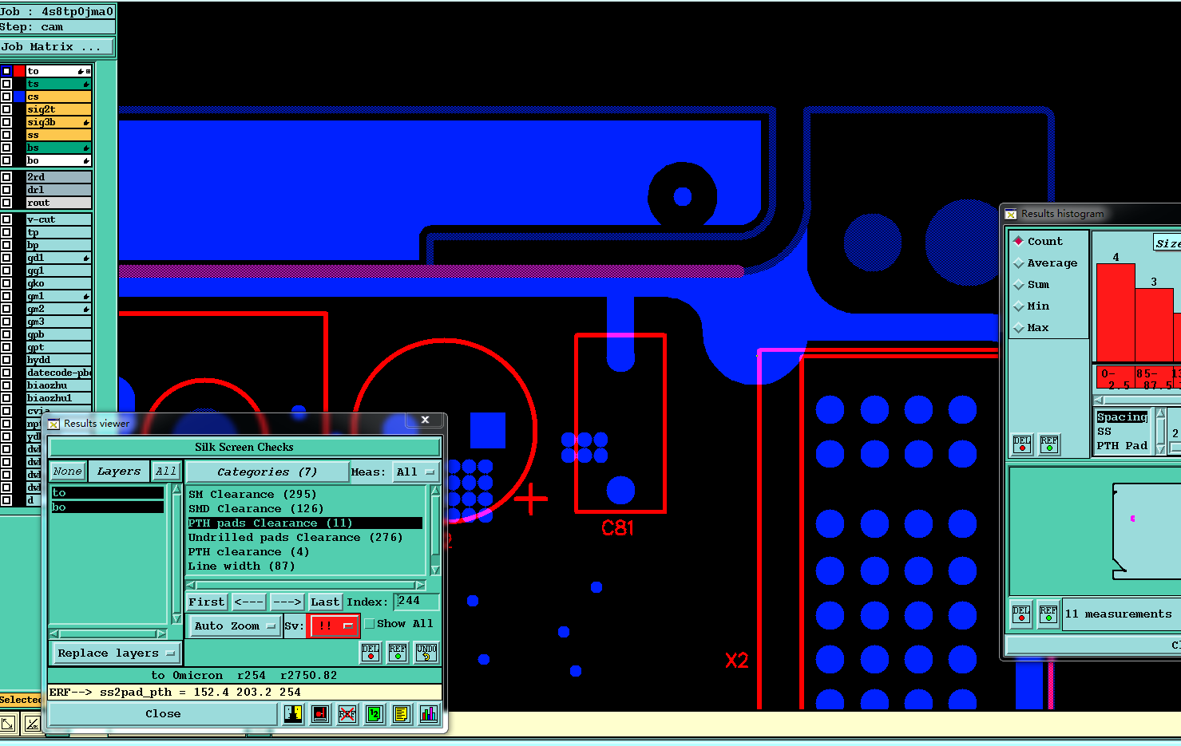Viewport: 1181px width, 746px height.
Task: Click the UNDO icon in Results viewer
Action: pos(426,653)
